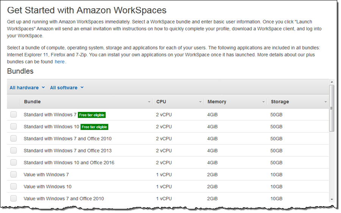Open the All software filter dropdown
The width and height of the screenshot is (341, 213).
tap(67, 88)
